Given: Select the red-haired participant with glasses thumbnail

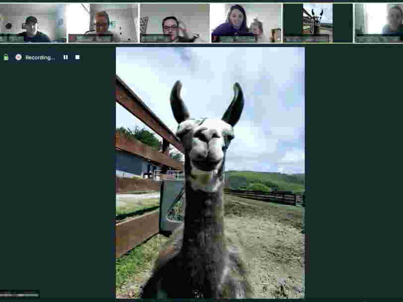Looking at the screenshot, I should (103, 20).
